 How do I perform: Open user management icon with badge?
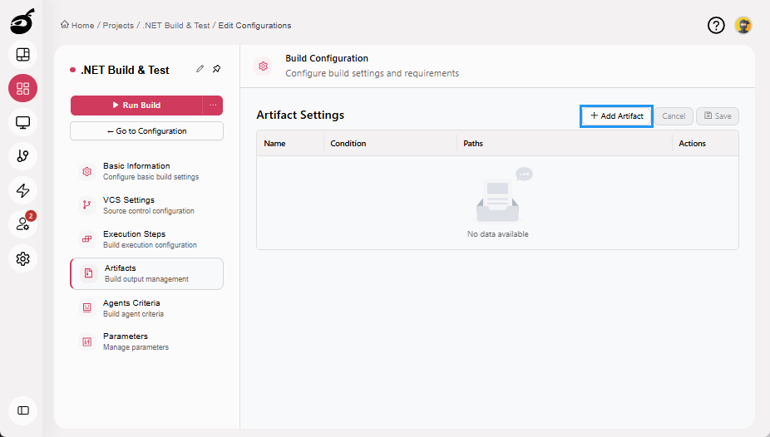pyautogui.click(x=22, y=224)
